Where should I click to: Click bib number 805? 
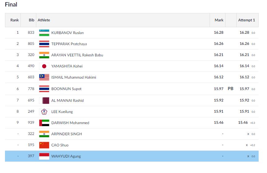point(31,44)
